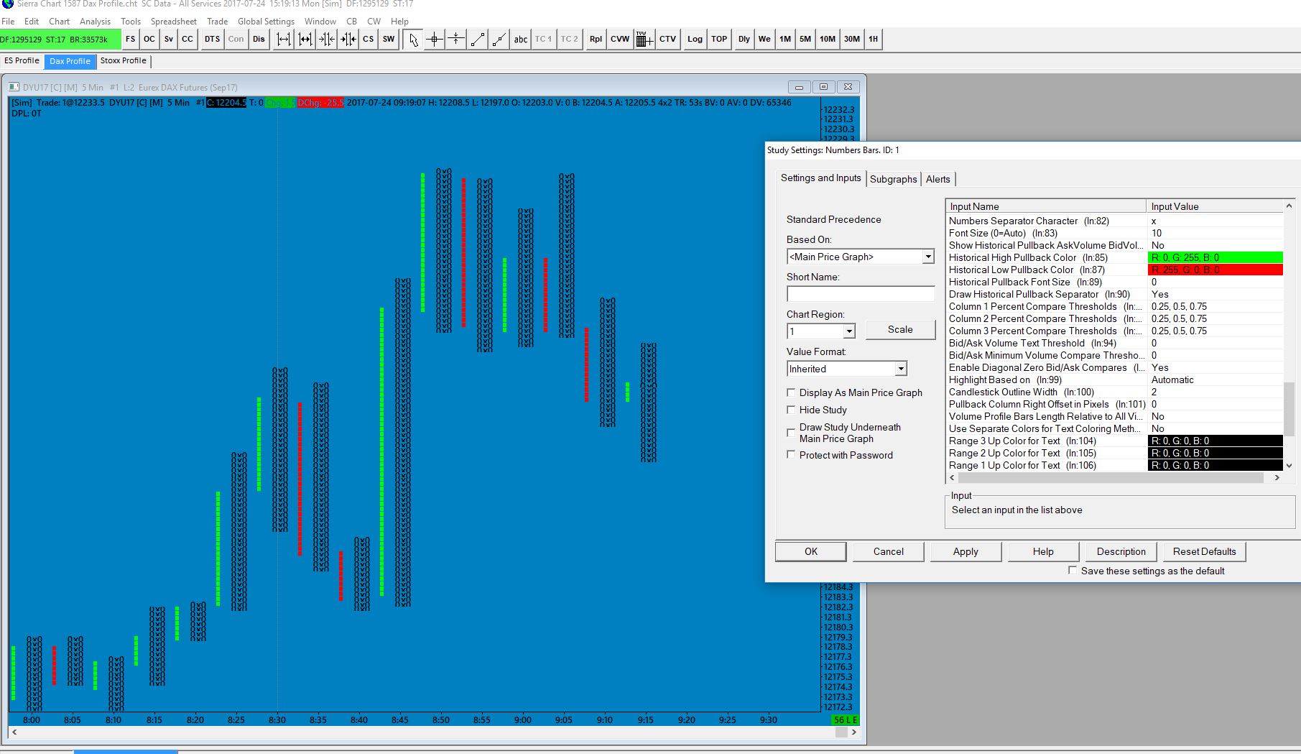Open the Based On dropdown
The image size is (1301, 754).
click(927, 257)
